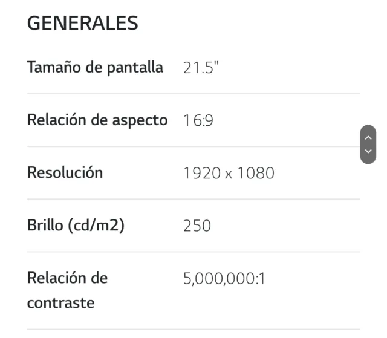
Task: Click the scroll up chevron arrow
Action: pyautogui.click(x=368, y=137)
